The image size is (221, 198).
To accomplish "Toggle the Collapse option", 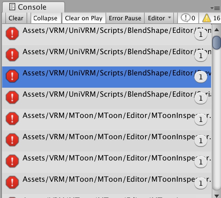I will click(45, 18).
